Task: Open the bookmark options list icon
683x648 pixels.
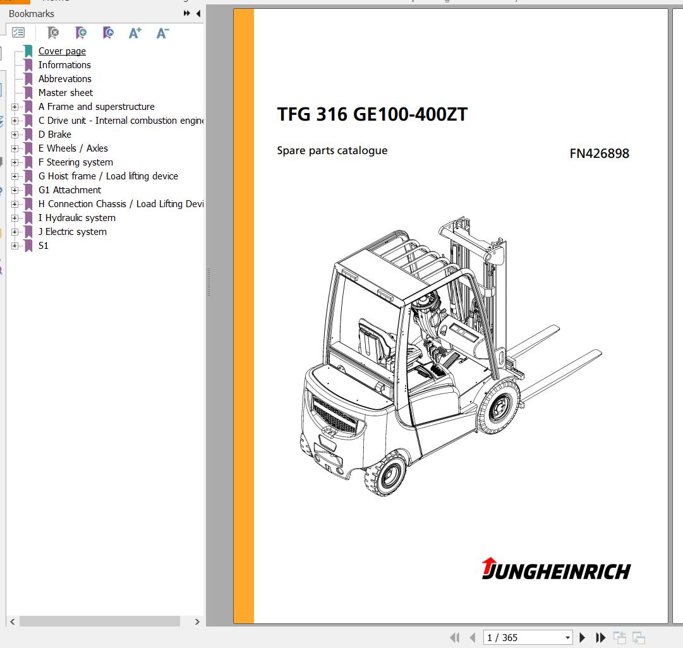Action: [x=19, y=32]
